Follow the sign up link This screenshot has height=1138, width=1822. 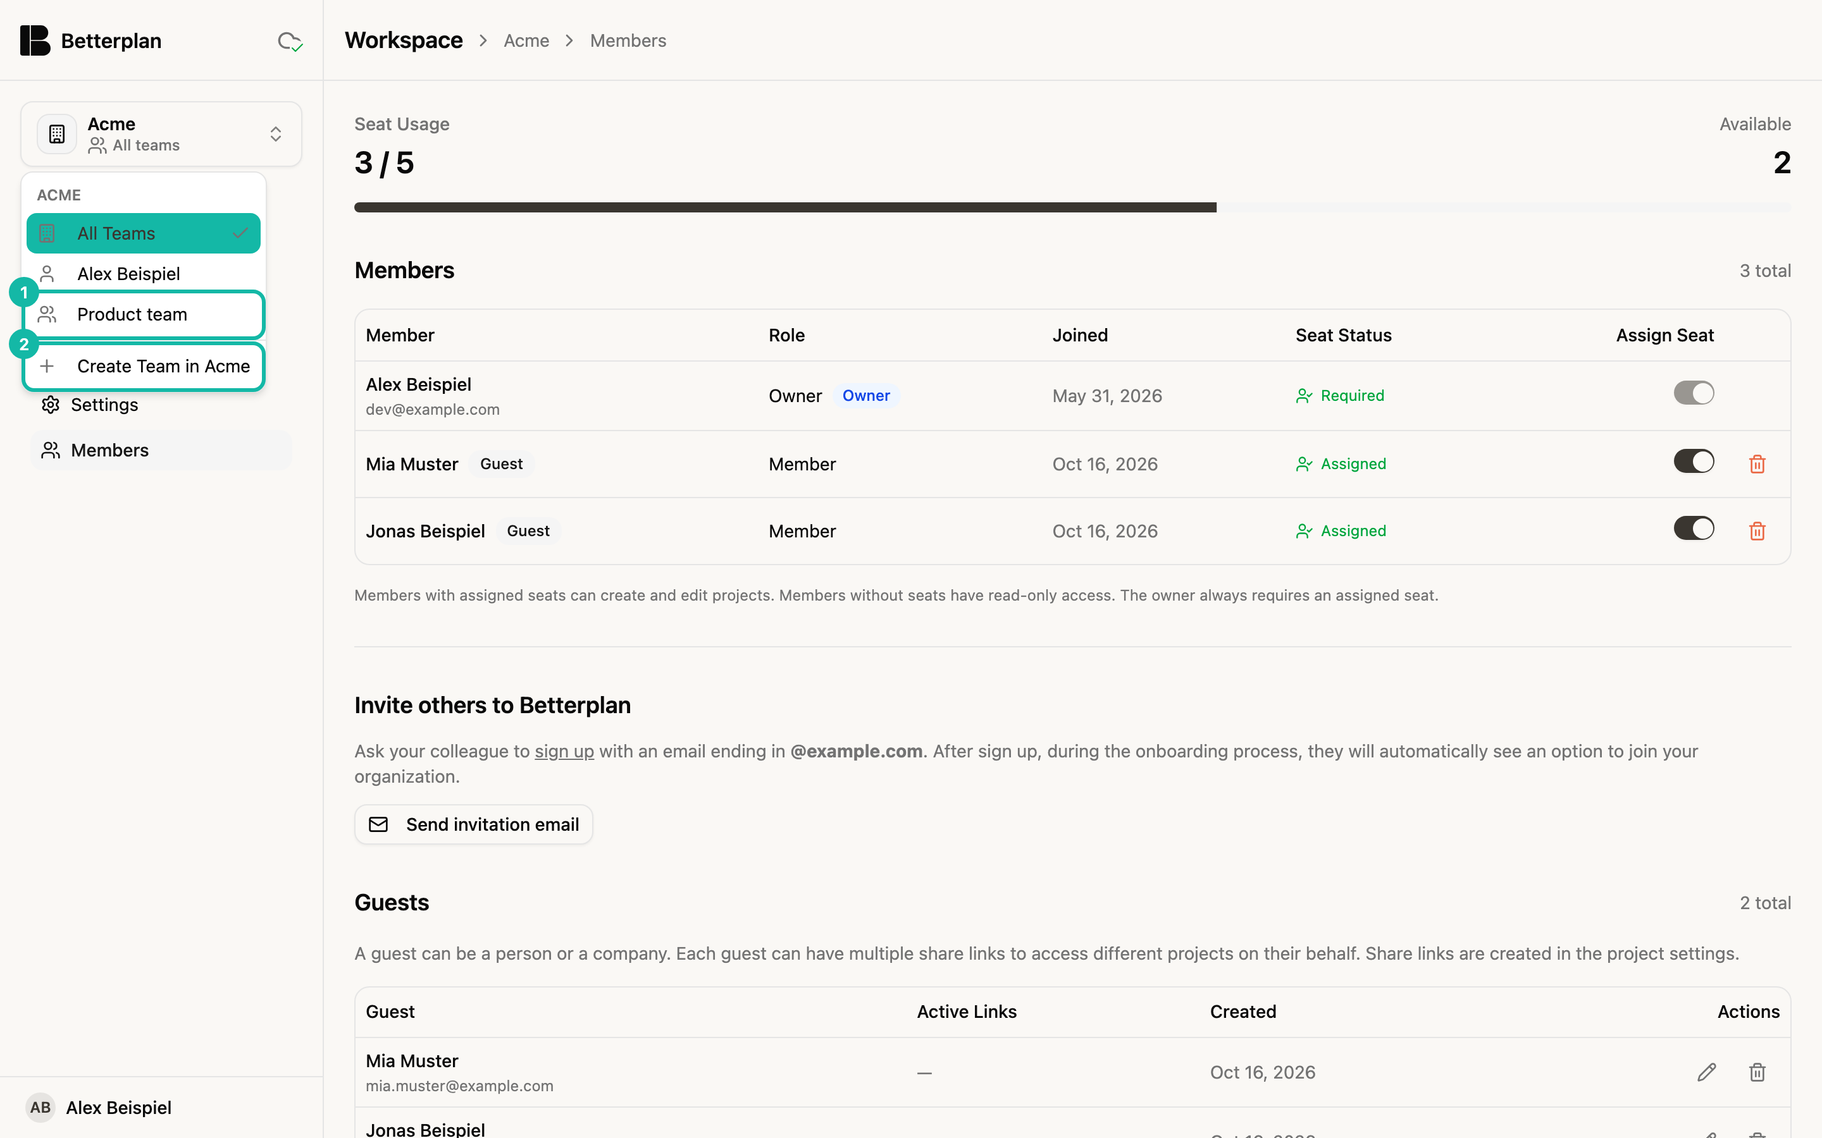point(564,751)
